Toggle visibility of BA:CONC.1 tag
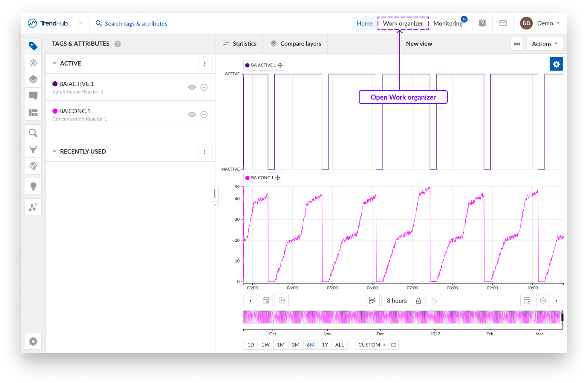 [192, 114]
